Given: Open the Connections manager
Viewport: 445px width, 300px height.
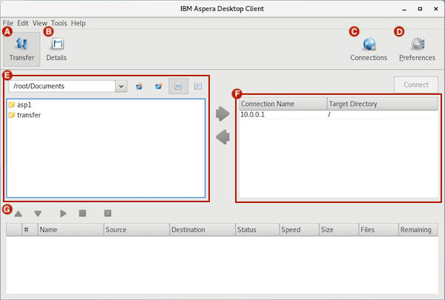Looking at the screenshot, I should (x=369, y=49).
